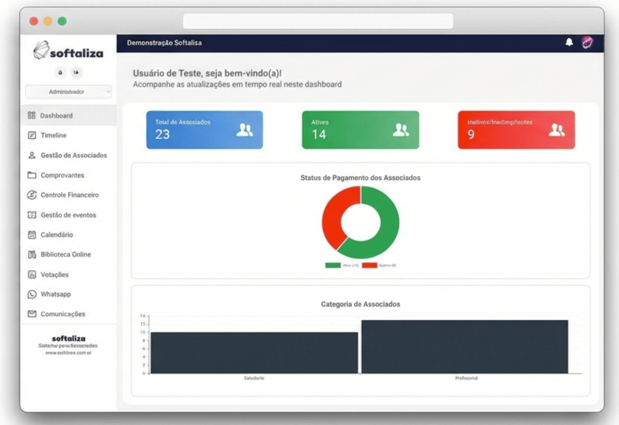Click the small home icon under logo
Screen dimensions: 619x425
tap(60, 72)
